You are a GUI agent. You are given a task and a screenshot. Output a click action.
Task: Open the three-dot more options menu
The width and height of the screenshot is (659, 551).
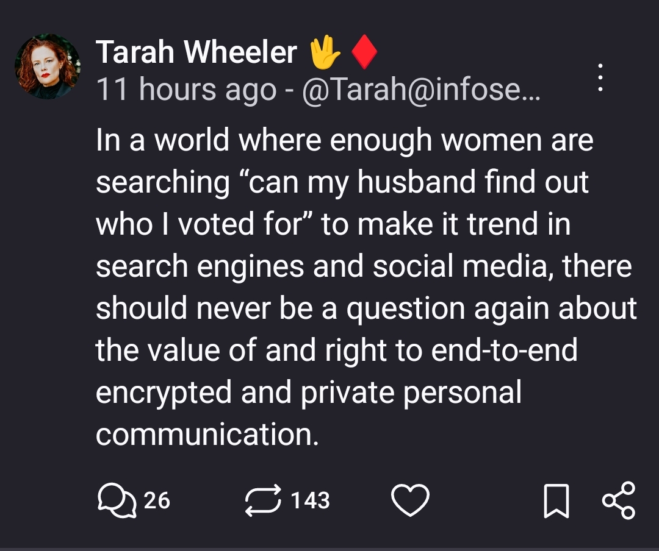tap(600, 77)
